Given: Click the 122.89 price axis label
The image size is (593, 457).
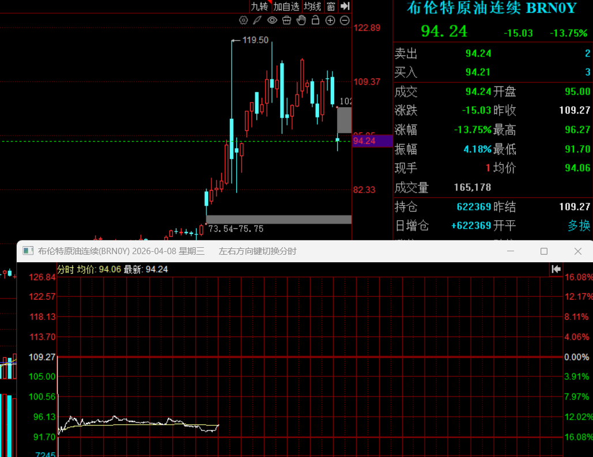Looking at the screenshot, I should 367,28.
